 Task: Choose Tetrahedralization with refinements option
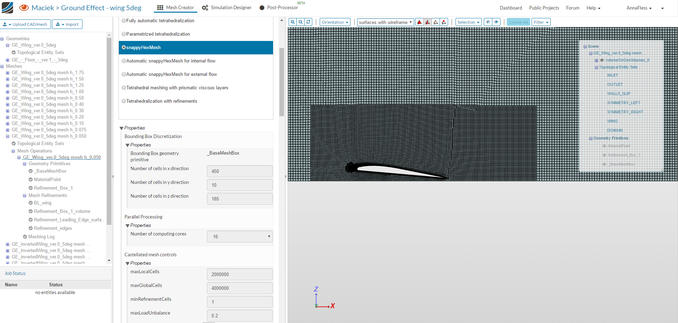point(124,101)
